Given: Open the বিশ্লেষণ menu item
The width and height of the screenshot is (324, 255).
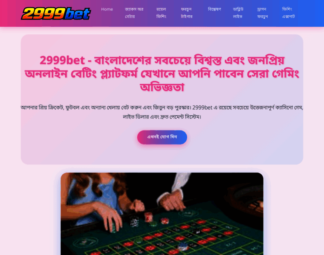Looking at the screenshot, I should pyautogui.click(x=214, y=9).
